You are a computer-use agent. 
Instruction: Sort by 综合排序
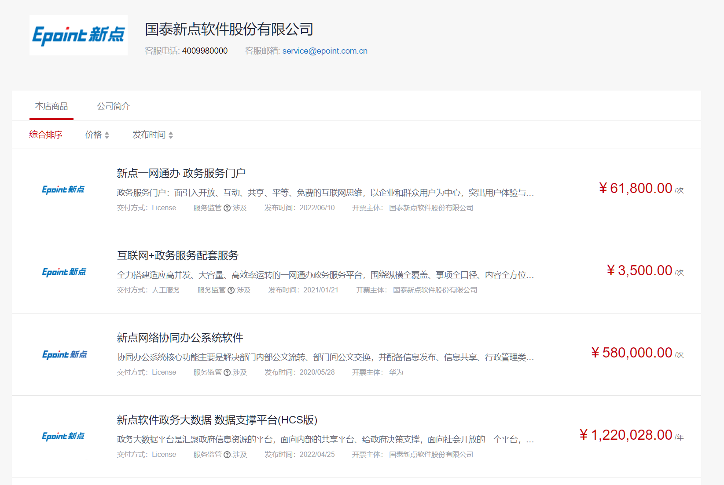[x=46, y=135]
